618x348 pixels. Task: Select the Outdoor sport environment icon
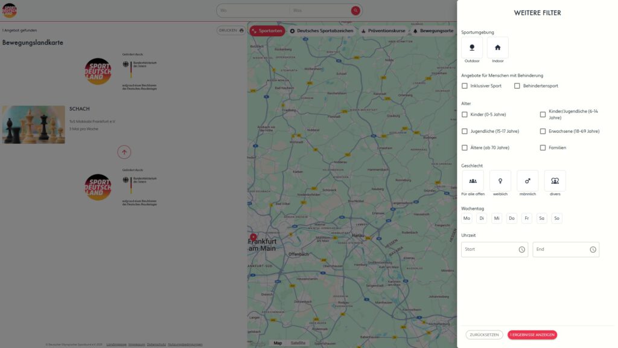pos(472,48)
